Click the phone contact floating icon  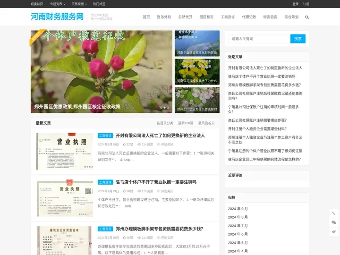[334, 213]
